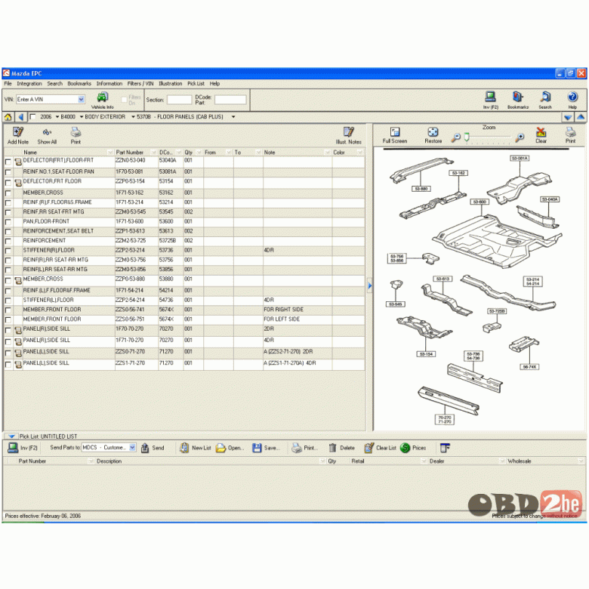Click Inv (F2) button in pick list toolbar
Viewport: 589px width, 589px height.
pyautogui.click(x=23, y=448)
